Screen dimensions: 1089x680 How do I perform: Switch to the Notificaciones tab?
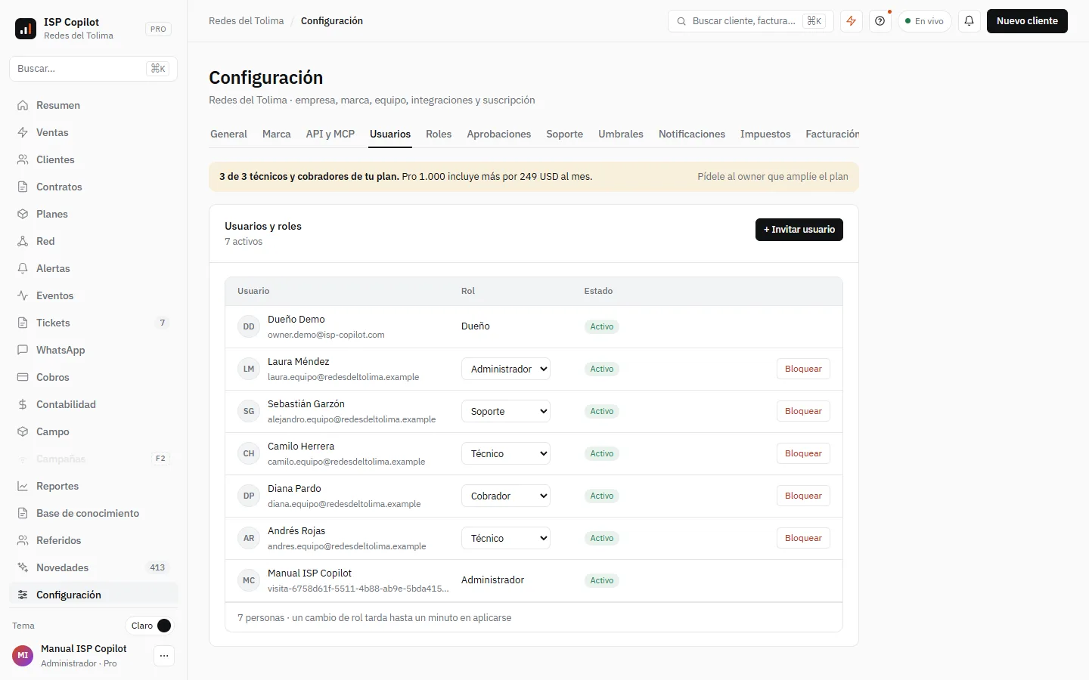[692, 134]
